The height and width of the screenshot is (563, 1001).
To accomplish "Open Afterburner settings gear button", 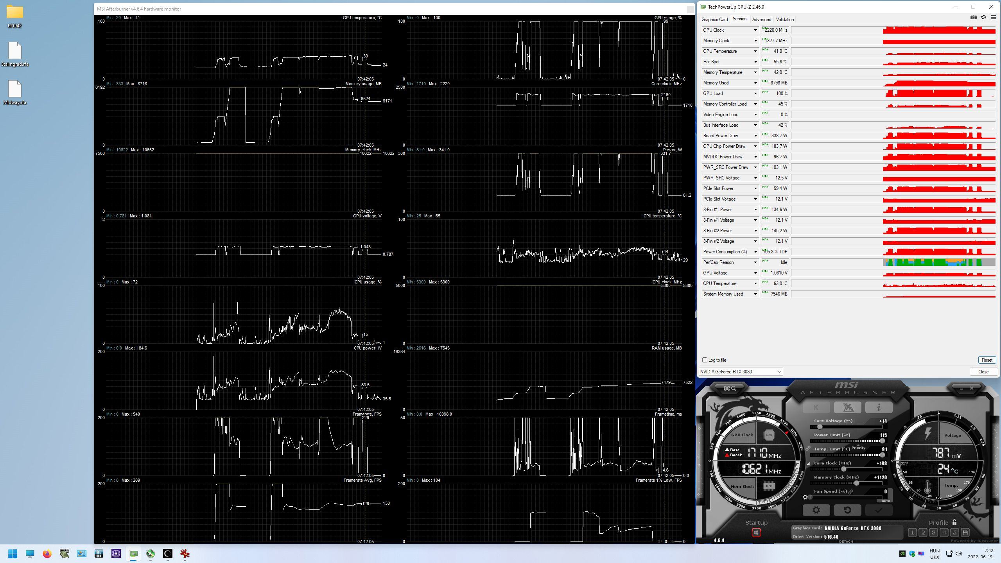I will (816, 510).
